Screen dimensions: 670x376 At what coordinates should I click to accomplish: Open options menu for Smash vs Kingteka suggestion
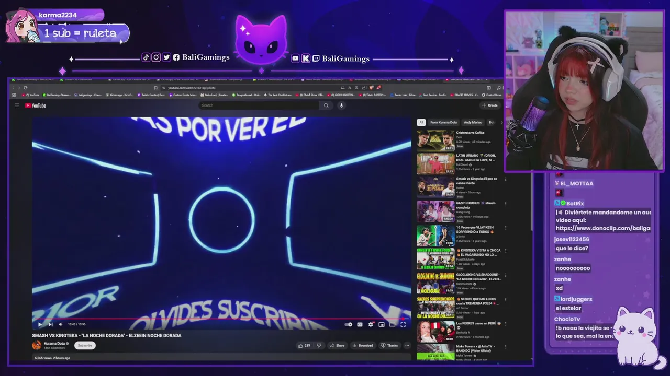pos(506,179)
